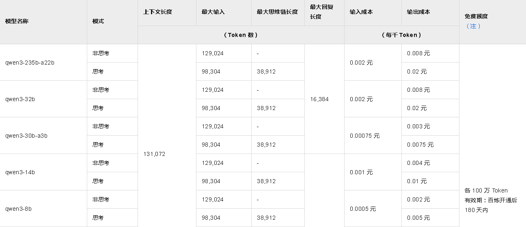The height and width of the screenshot is (227, 526).
Task: Click the 各 100 万 Token free quota text
Action: click(486, 190)
